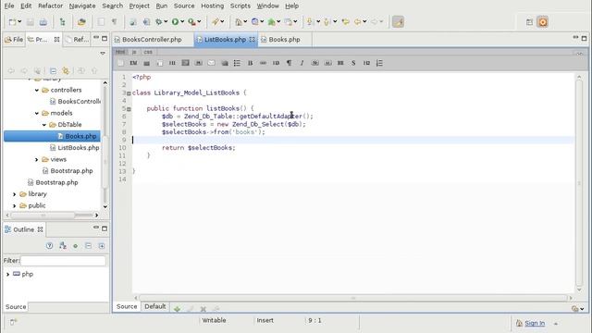Click the editor horizontal scrollbar
The image size is (592, 333).
click(x=353, y=298)
